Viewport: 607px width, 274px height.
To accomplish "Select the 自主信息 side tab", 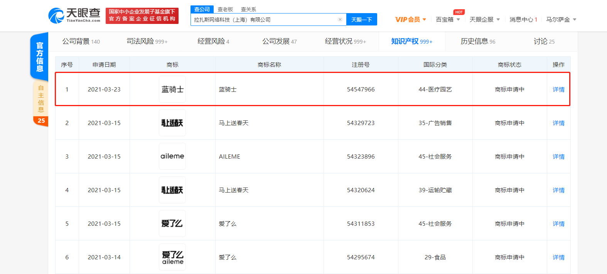I will tap(41, 99).
